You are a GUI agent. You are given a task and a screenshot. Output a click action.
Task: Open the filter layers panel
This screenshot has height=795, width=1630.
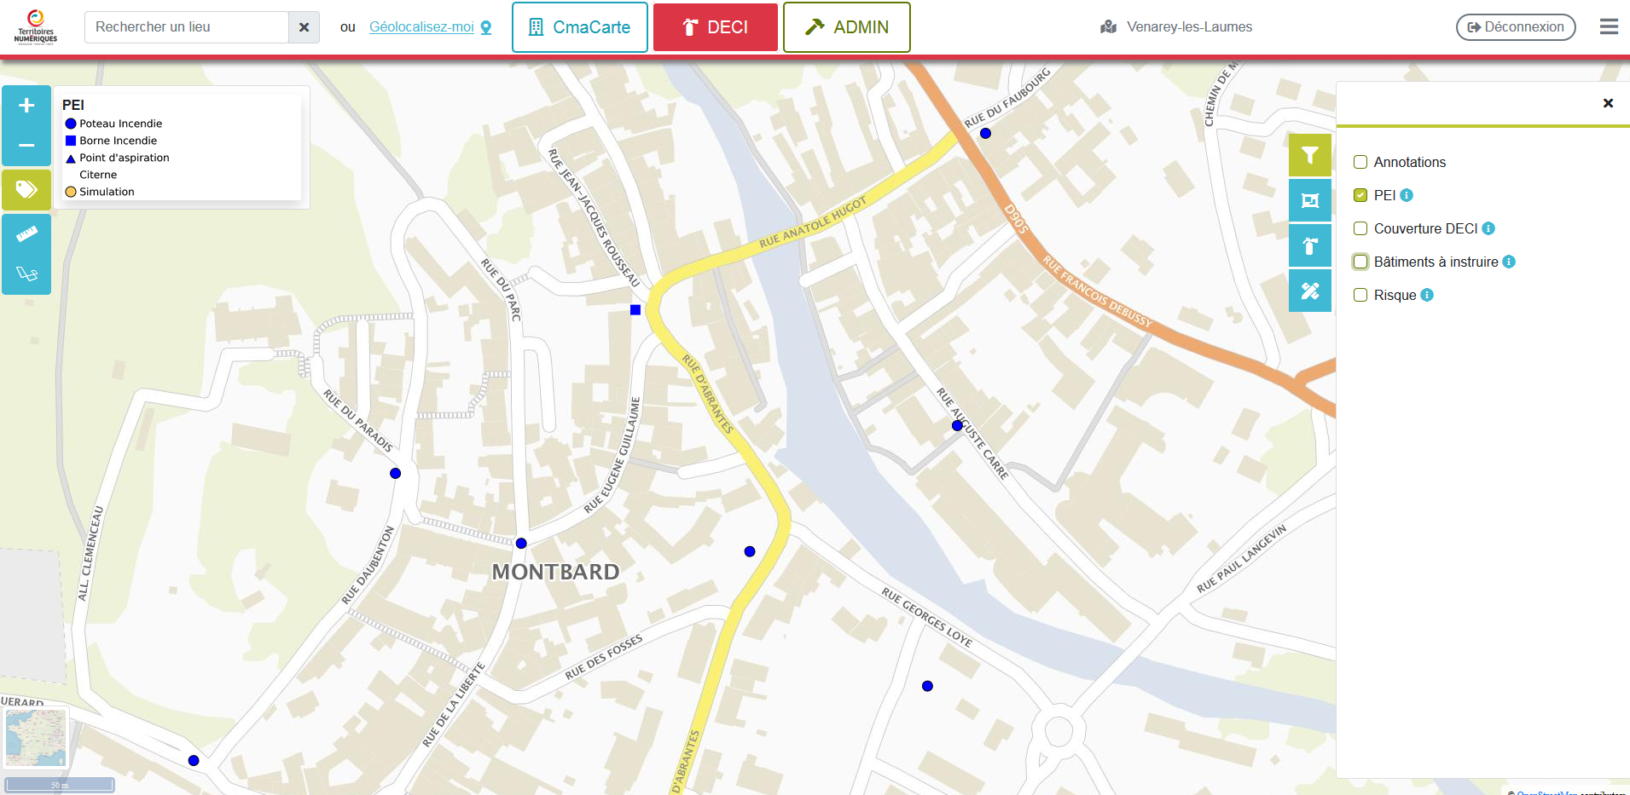1309,155
